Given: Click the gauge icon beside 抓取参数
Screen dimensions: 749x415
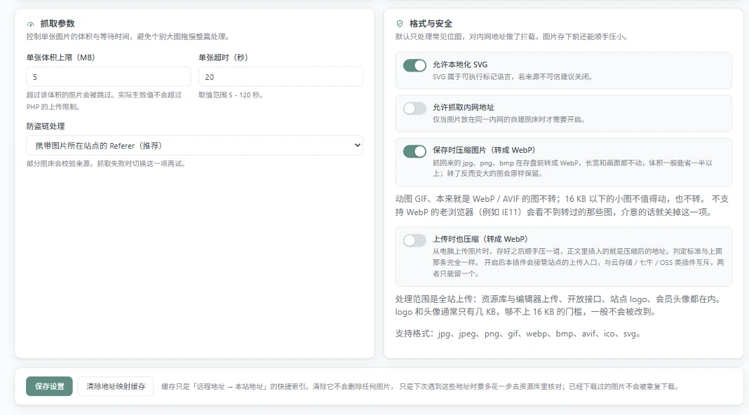Looking at the screenshot, I should pyautogui.click(x=31, y=24).
